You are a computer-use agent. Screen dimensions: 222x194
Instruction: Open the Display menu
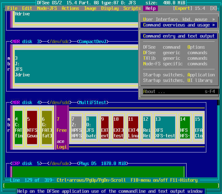(110, 8)
